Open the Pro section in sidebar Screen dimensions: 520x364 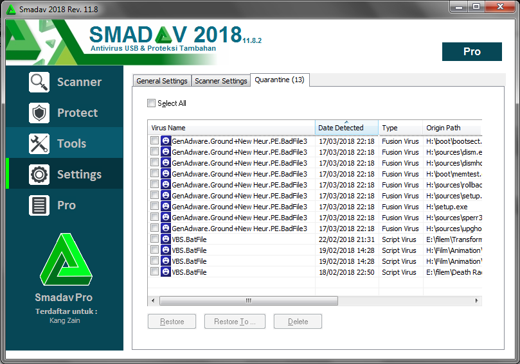(64, 205)
